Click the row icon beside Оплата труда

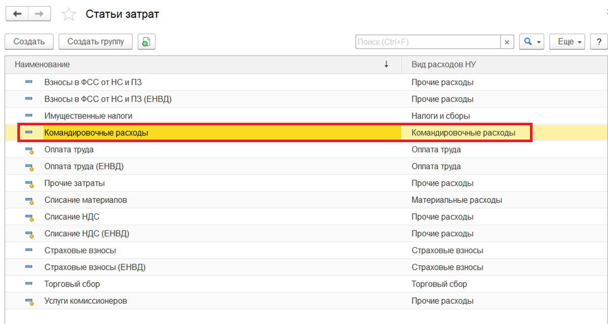click(29, 150)
